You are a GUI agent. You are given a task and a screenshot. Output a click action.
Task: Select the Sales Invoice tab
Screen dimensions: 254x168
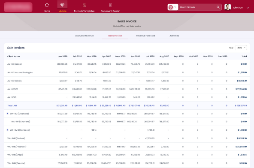(115, 36)
